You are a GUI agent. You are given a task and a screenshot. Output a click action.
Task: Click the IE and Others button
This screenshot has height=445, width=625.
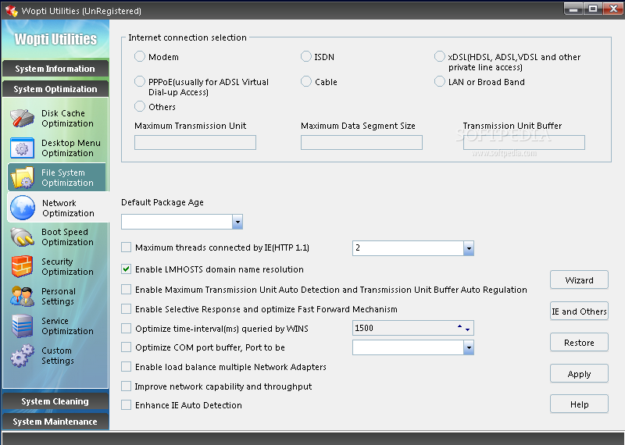click(579, 311)
